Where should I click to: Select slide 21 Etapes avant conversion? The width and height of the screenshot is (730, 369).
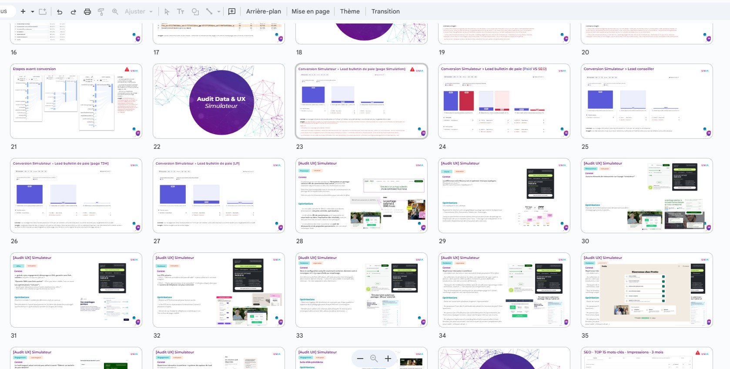pos(76,101)
